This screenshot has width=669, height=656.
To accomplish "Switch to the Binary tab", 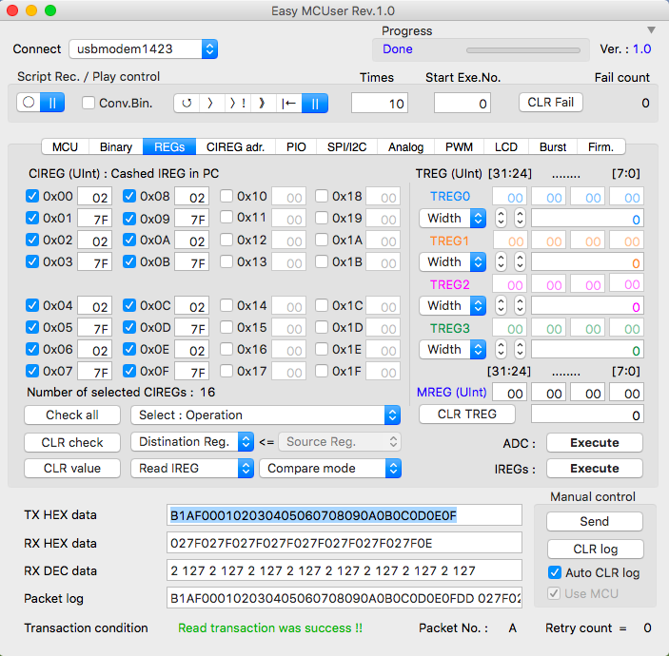I will (116, 147).
